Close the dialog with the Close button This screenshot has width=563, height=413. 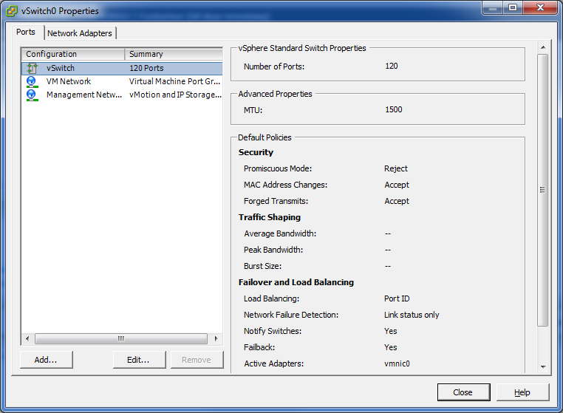[463, 392]
